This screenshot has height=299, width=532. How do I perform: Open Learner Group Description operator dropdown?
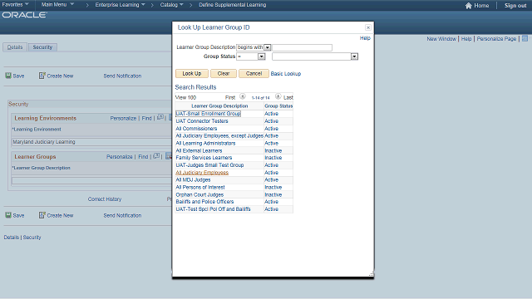coord(268,47)
